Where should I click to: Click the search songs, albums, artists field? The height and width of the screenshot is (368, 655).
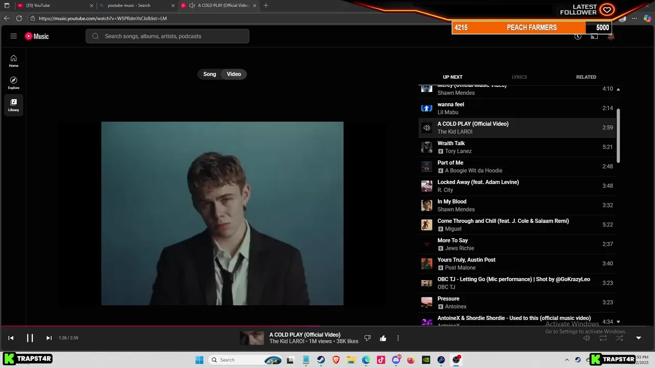coord(167,36)
